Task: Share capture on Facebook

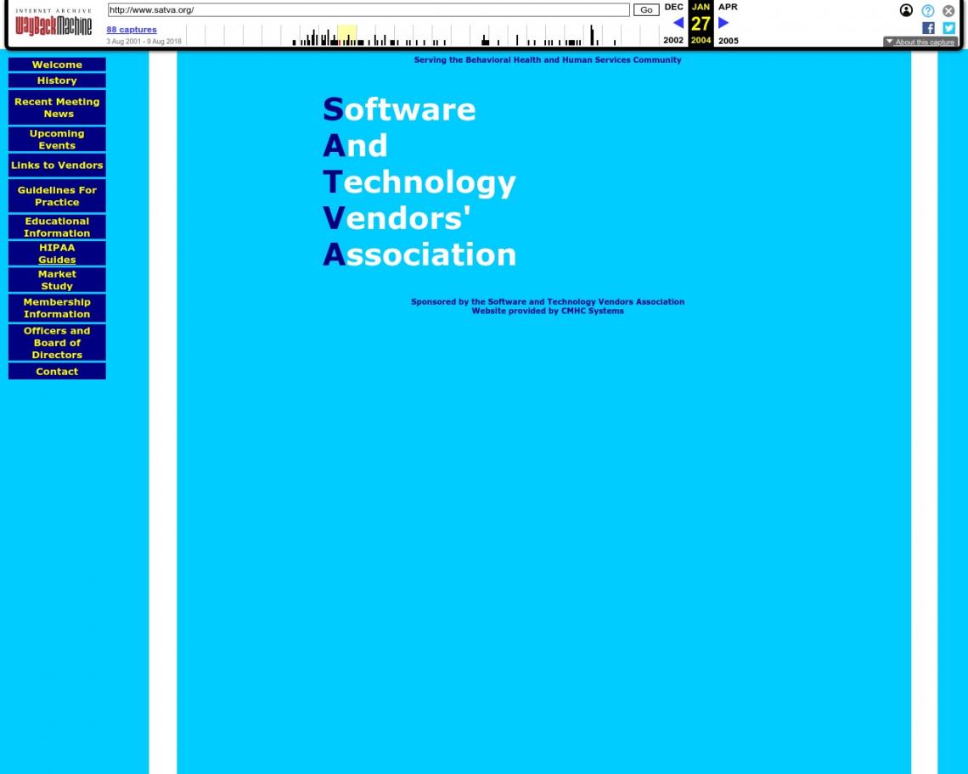Action: (928, 28)
